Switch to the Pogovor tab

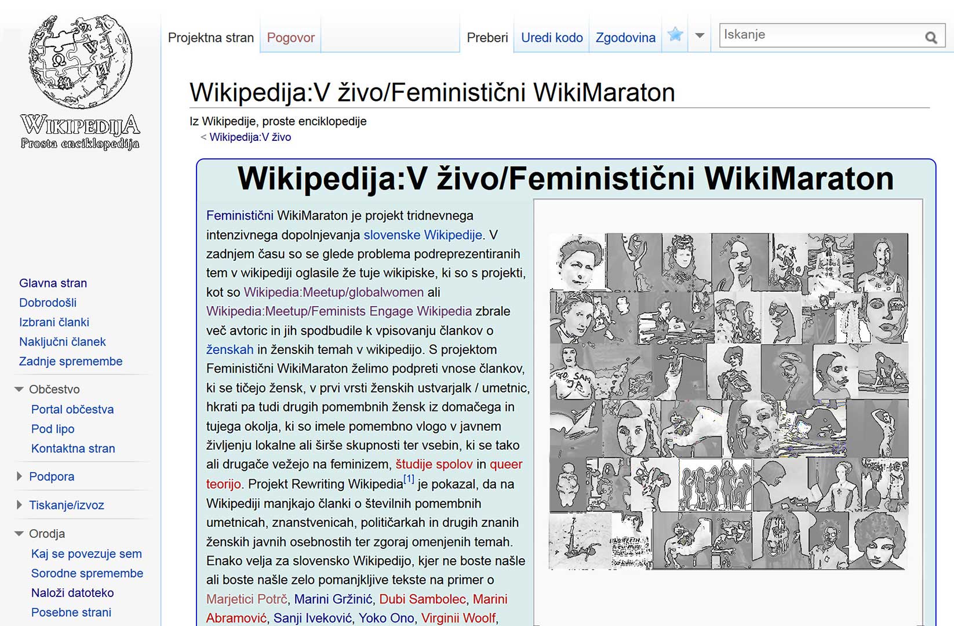pyautogui.click(x=290, y=38)
